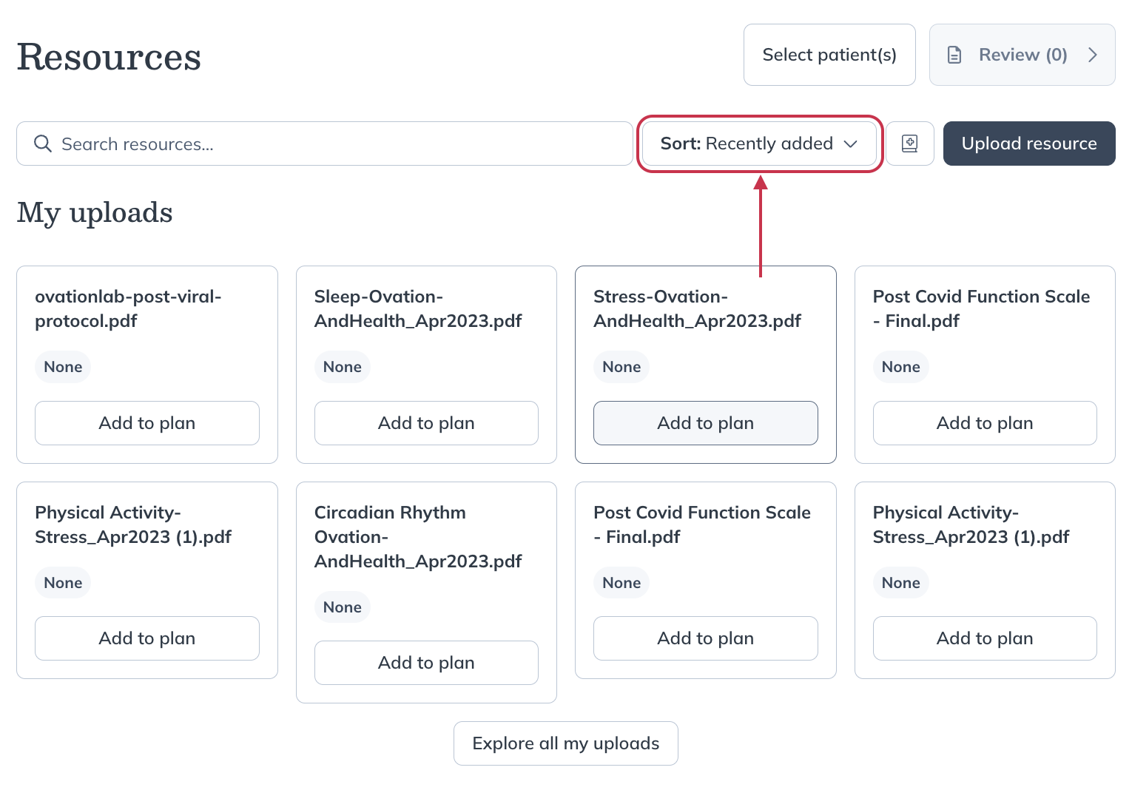Add ovationlab-post-viral-protocol.pdf to plan
The image size is (1132, 790).
[146, 423]
